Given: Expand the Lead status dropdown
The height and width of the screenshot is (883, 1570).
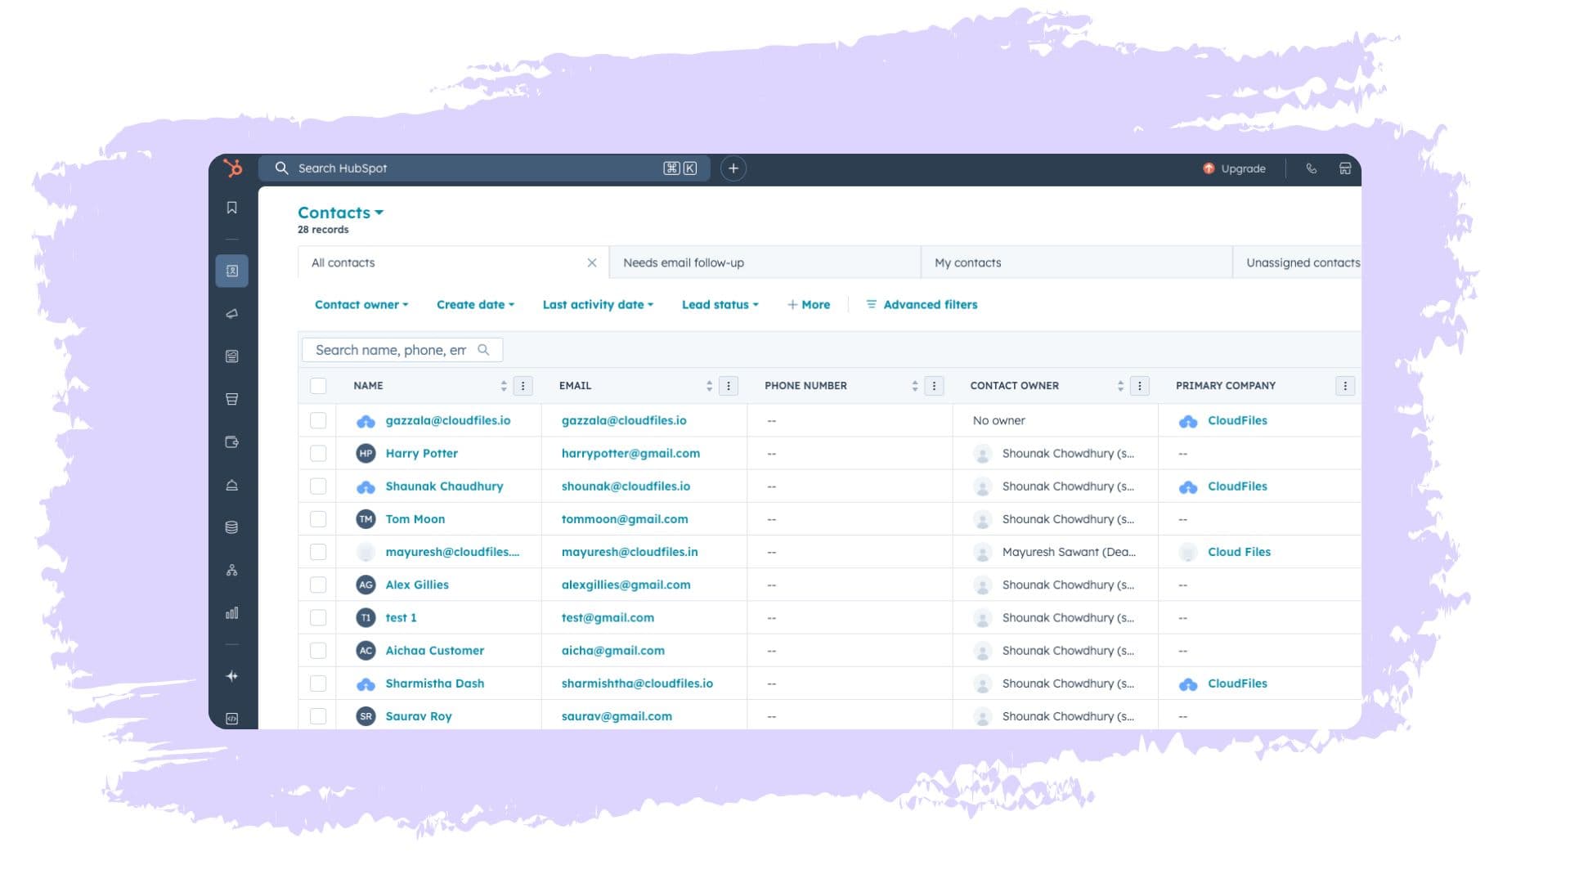Looking at the screenshot, I should pyautogui.click(x=719, y=304).
